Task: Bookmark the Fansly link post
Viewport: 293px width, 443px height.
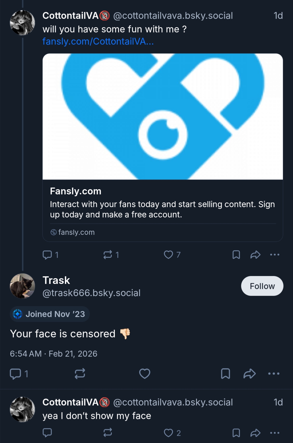Action: [x=236, y=255]
